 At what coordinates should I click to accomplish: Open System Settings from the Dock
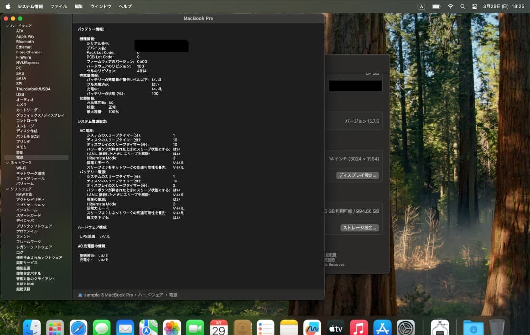pyautogui.click(x=406, y=325)
